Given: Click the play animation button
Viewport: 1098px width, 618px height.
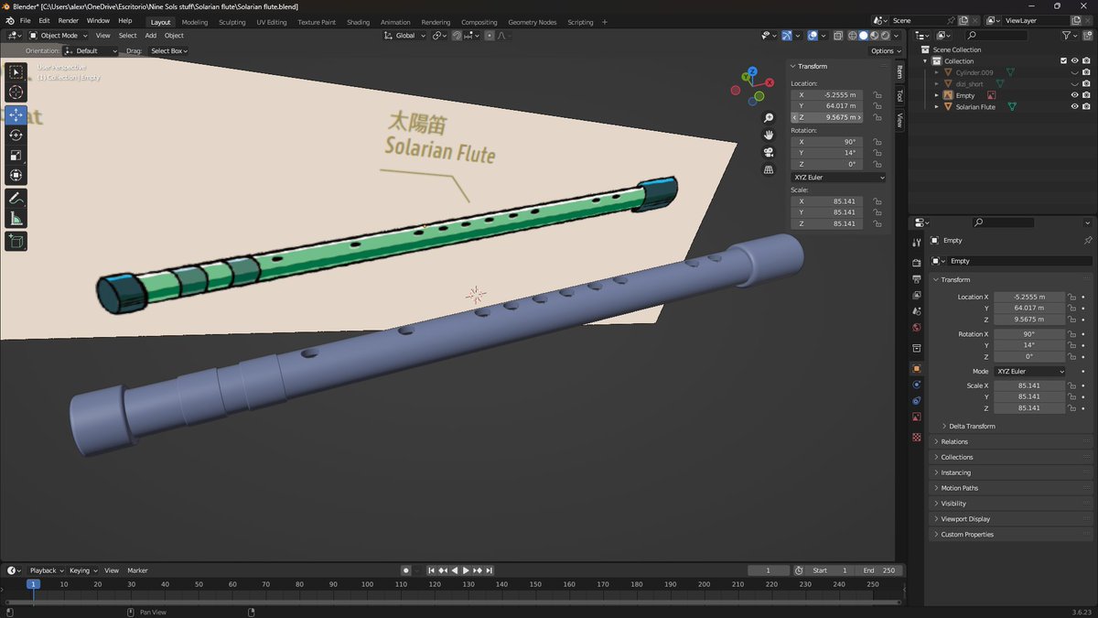Looking at the screenshot, I should (x=466, y=570).
